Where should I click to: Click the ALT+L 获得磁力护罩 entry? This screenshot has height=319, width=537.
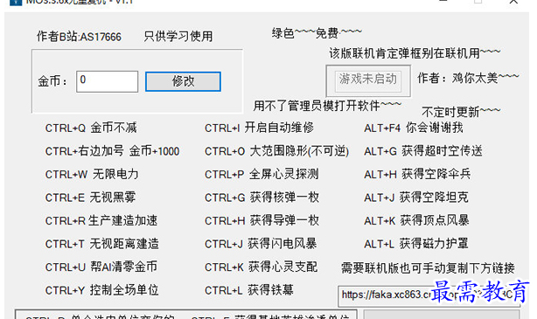pyautogui.click(x=416, y=244)
